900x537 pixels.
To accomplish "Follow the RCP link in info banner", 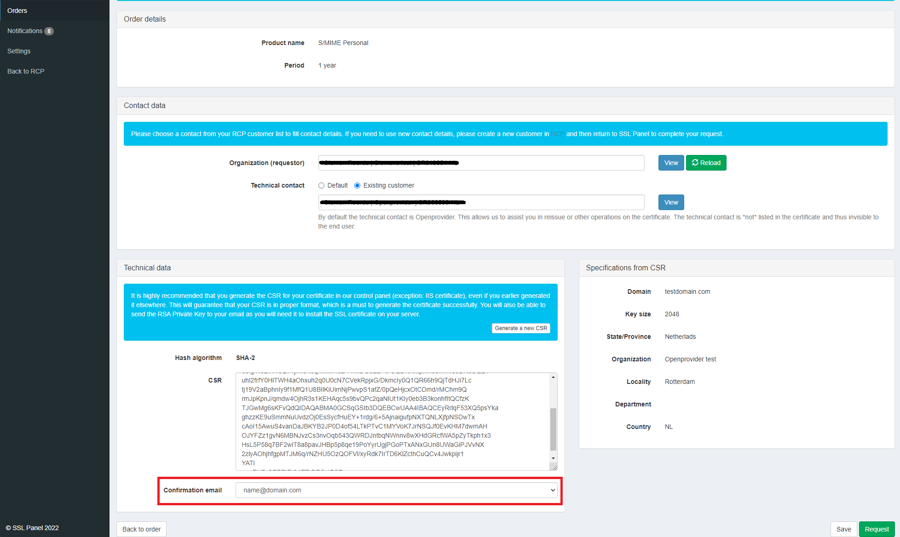I will (558, 134).
